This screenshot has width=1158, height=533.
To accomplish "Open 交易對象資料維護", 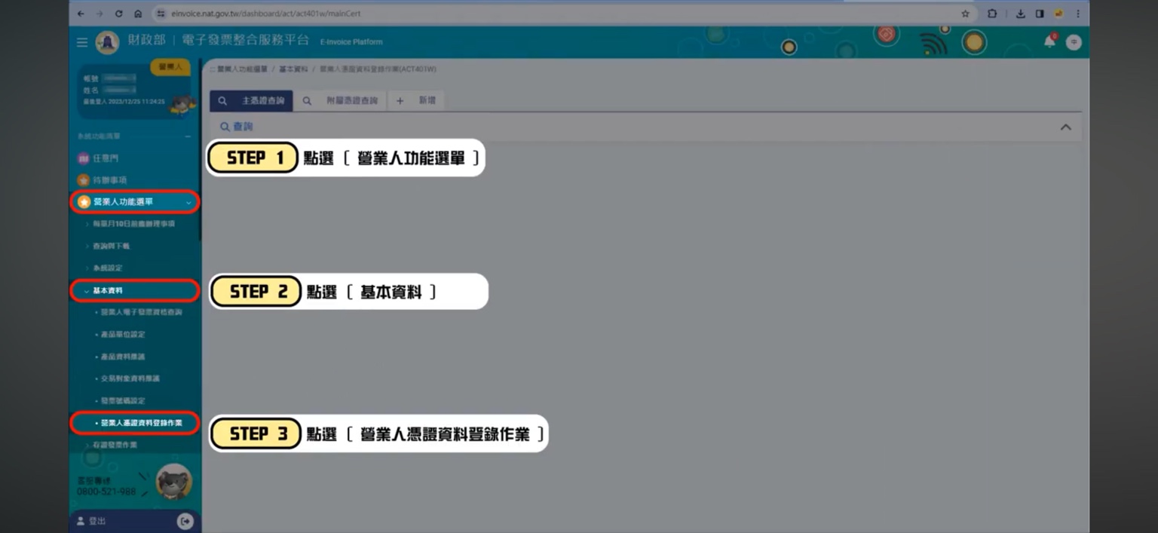I will click(130, 378).
